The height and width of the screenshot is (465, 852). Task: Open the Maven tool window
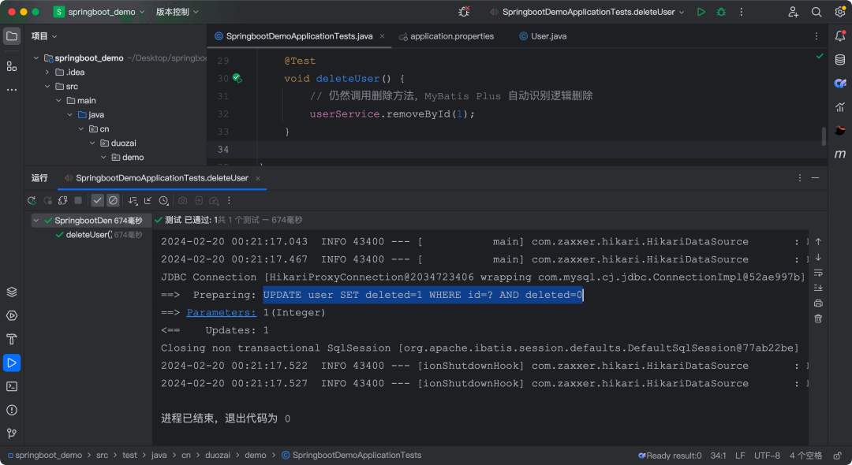coord(840,154)
